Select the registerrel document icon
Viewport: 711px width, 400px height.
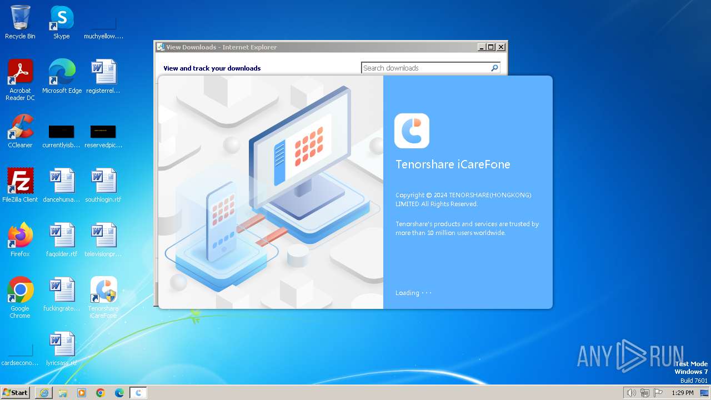103,77
